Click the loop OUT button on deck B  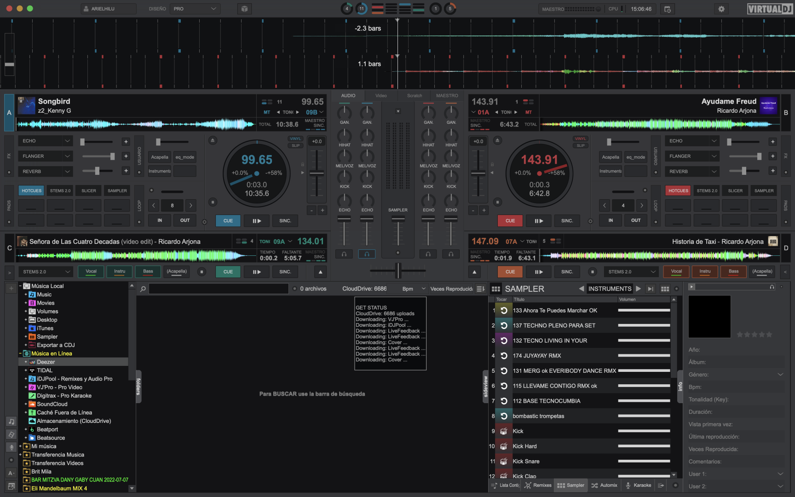tap(636, 220)
